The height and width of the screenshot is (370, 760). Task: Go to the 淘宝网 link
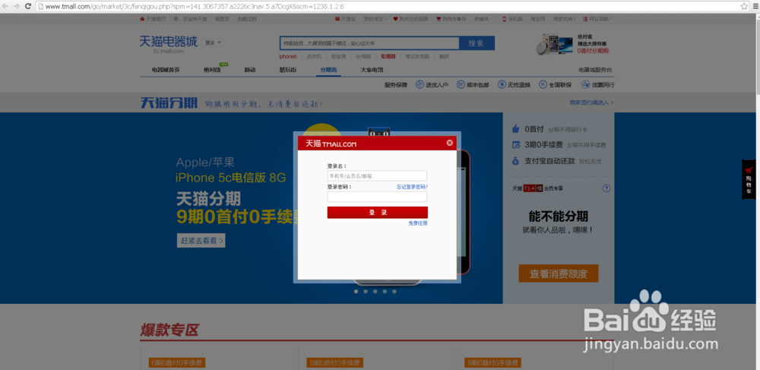(537, 19)
